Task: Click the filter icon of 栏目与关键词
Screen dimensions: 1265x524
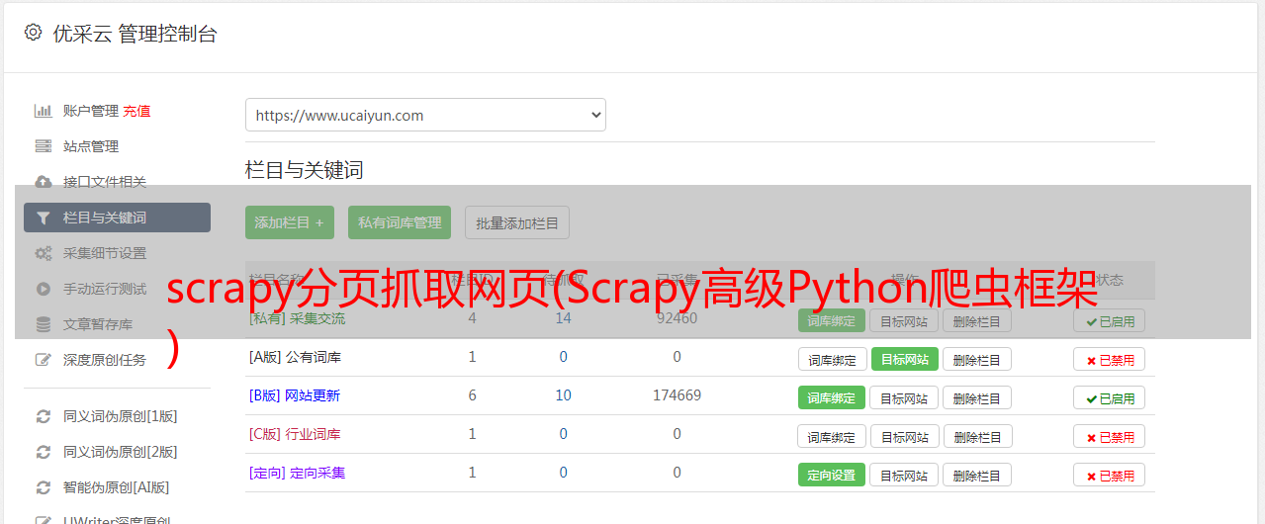Action: [x=44, y=218]
